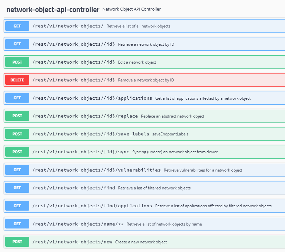285x252 pixels.
Task: Open POST Edit a network object endpoint
Action: coord(137,62)
